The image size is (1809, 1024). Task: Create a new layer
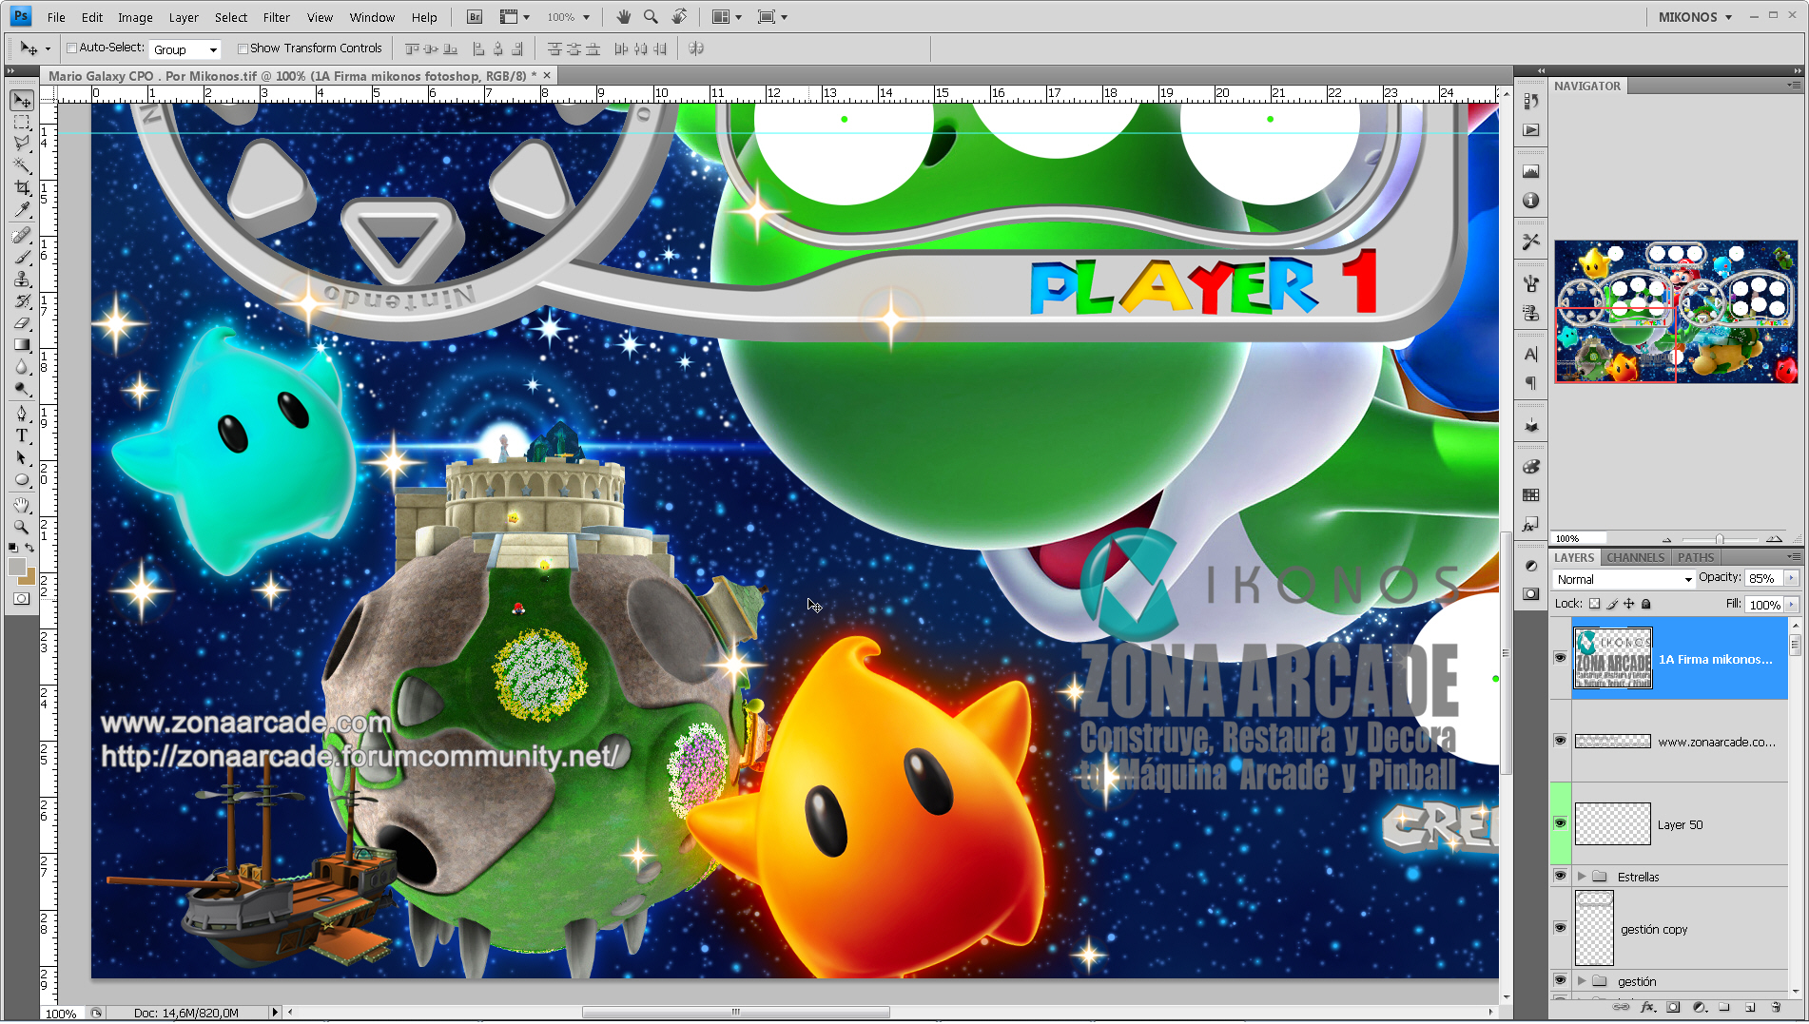coord(1750,1007)
